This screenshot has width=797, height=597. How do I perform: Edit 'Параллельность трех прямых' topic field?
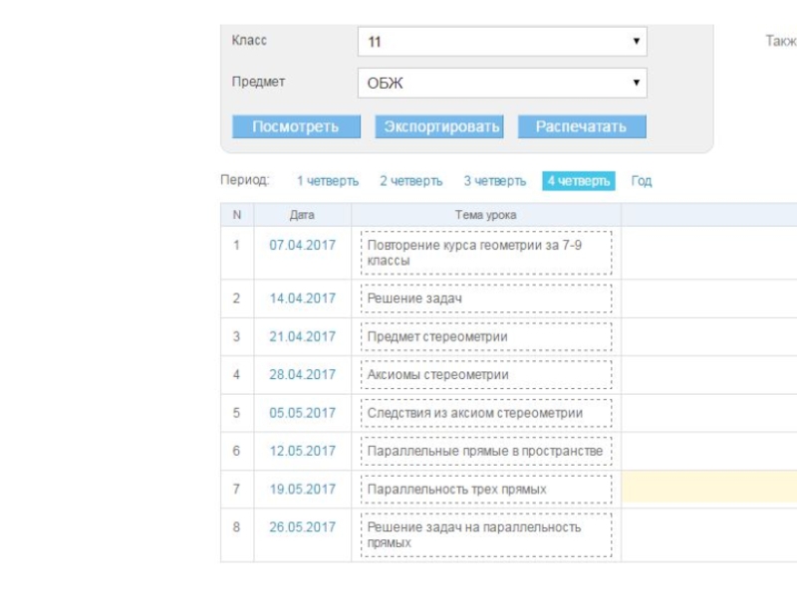tap(486, 490)
